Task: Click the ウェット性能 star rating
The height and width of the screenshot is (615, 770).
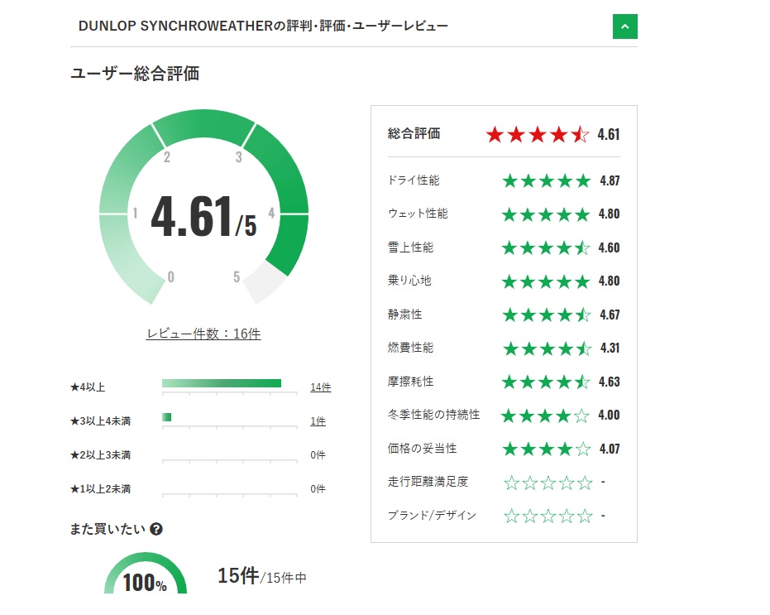Action: click(x=547, y=214)
